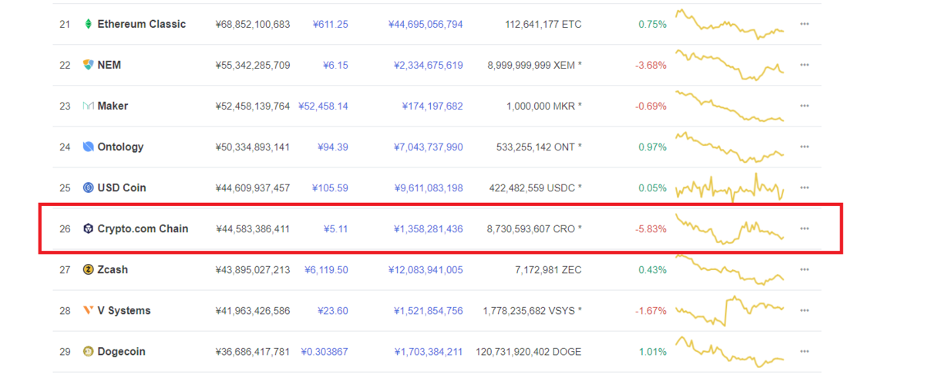Click Zcash price ¥6,119.50
This screenshot has width=925, height=375.
click(326, 269)
